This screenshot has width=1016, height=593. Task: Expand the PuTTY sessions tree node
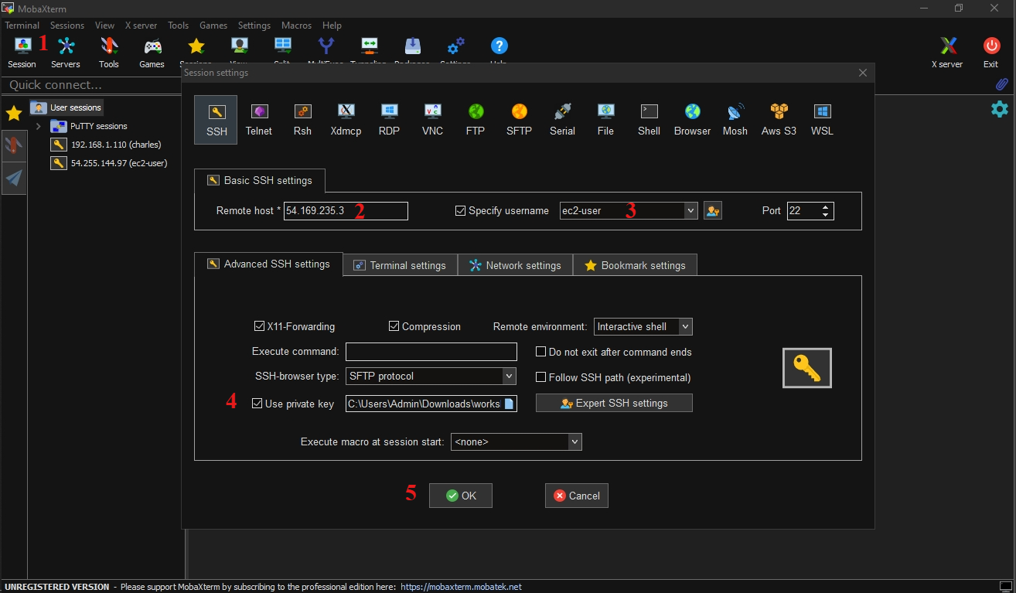click(38, 126)
